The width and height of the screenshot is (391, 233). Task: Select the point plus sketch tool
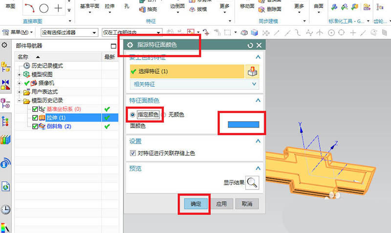pos(58,8)
